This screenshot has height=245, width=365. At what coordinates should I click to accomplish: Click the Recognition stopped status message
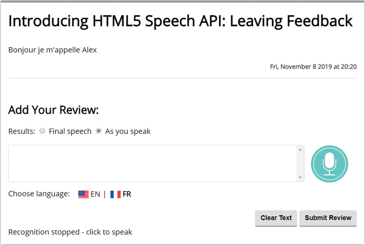(70, 232)
